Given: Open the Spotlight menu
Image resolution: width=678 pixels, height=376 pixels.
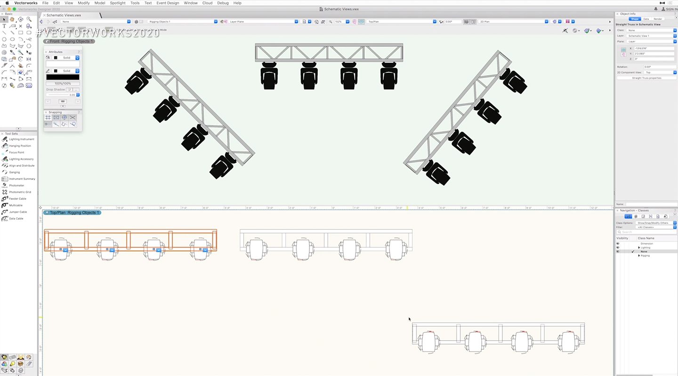Looking at the screenshot, I should click(x=118, y=3).
